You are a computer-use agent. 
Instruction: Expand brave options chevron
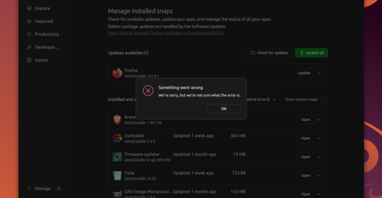319,119
